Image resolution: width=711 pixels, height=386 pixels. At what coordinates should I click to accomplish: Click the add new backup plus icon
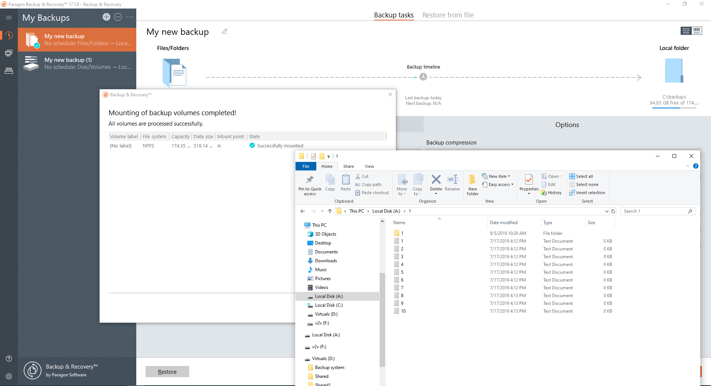[x=106, y=17]
